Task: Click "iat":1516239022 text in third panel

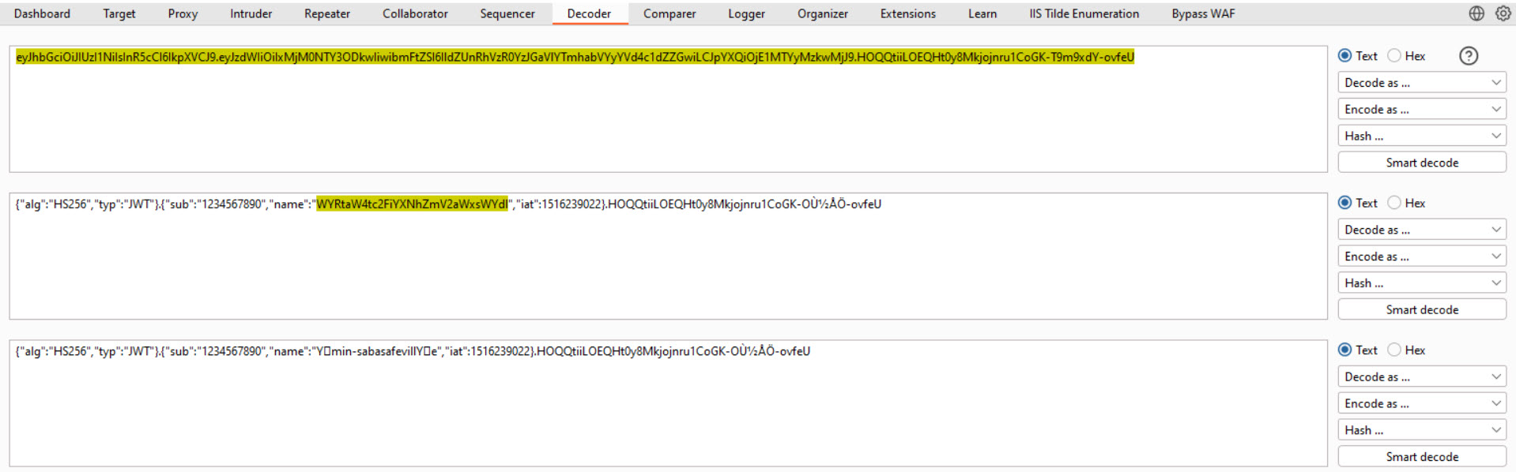Action: (489, 351)
